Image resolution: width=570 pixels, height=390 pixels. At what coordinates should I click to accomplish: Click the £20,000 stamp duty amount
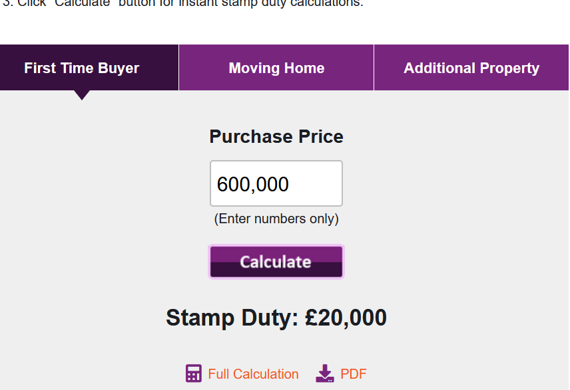(x=346, y=318)
